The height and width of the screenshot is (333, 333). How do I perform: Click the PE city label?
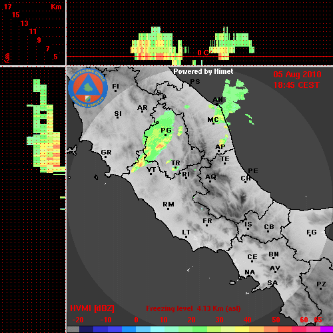coord(253,171)
